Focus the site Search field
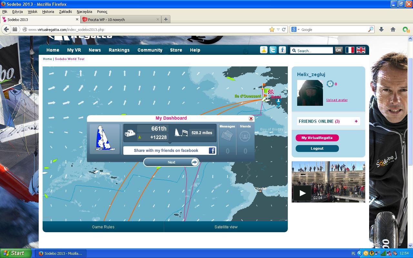This screenshot has width=413, height=258. point(312,50)
